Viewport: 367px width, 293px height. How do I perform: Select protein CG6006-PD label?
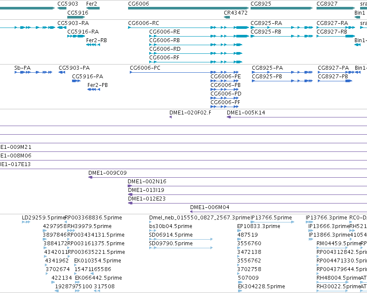(x=226, y=94)
